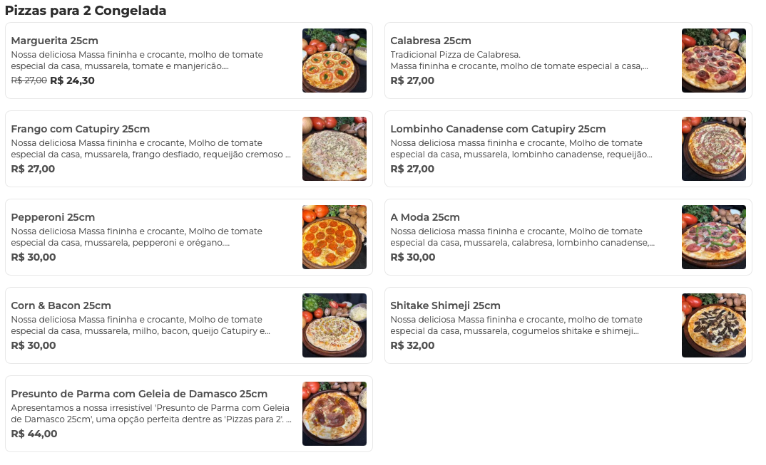The width and height of the screenshot is (766, 465).
Task: Select the Frango com Catupiry pizza thumbnail
Action: click(x=334, y=149)
